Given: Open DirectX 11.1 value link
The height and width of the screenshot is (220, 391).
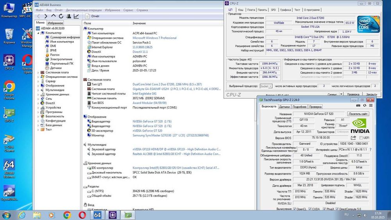Looking at the screenshot, I should [x=140, y=52].
